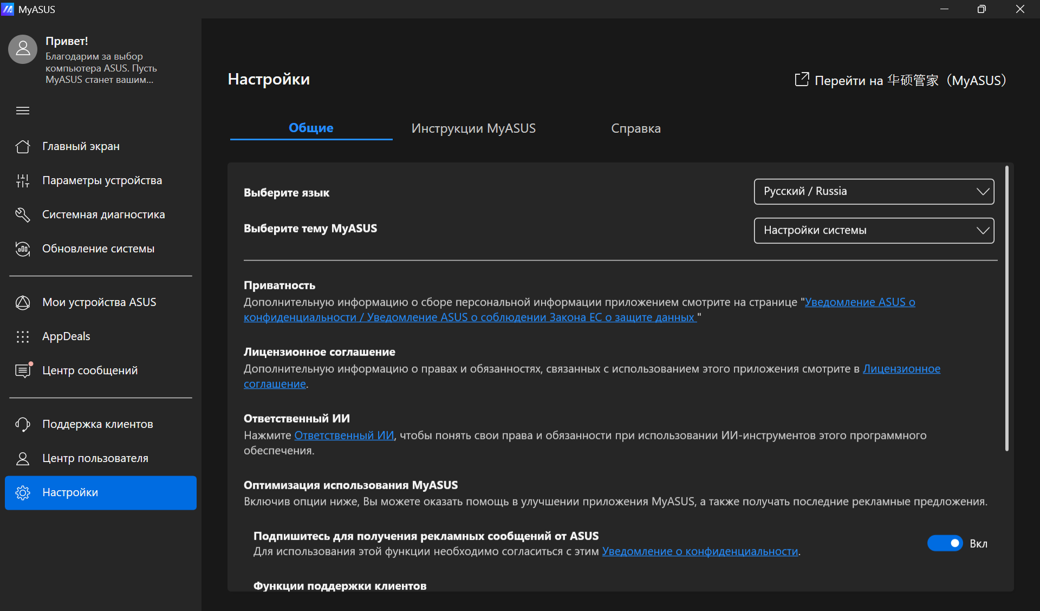
Task: Open Центр сообщений message icon
Action: click(x=23, y=370)
